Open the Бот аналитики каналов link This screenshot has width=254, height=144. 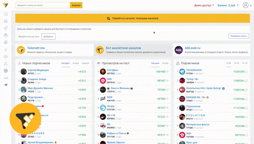[x=123, y=48]
